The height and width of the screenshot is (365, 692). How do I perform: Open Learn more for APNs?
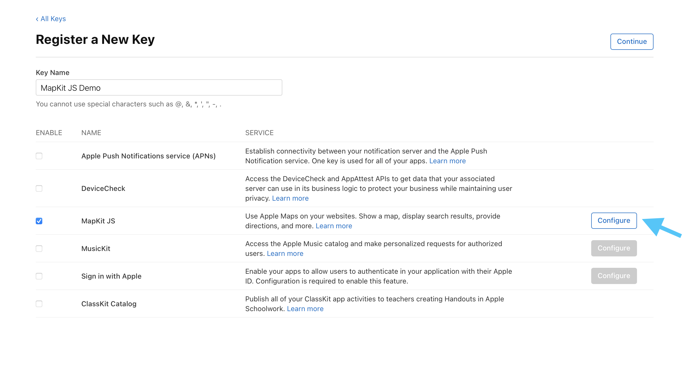pyautogui.click(x=447, y=161)
